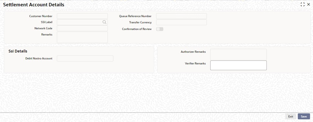The height and width of the screenshot is (122, 313).
Task: Focus the Verifier Remarks text box
Action: pyautogui.click(x=238, y=65)
